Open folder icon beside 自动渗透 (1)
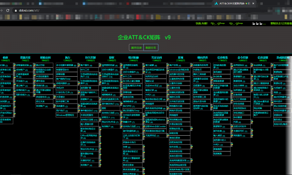292x175 pixels. tap(272, 65)
